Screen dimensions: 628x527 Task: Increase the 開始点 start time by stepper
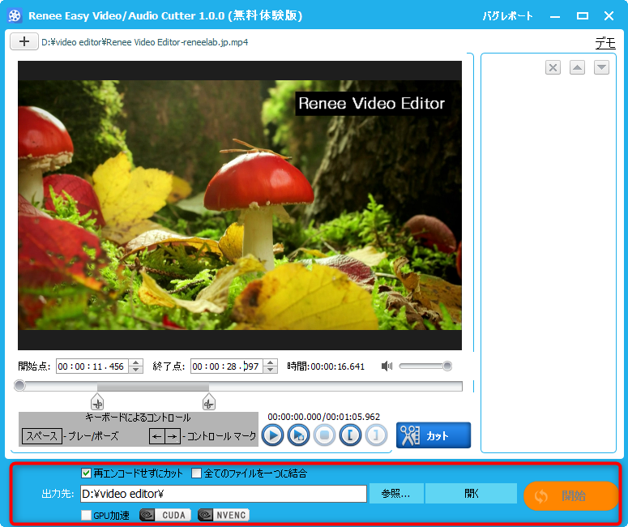click(x=136, y=362)
